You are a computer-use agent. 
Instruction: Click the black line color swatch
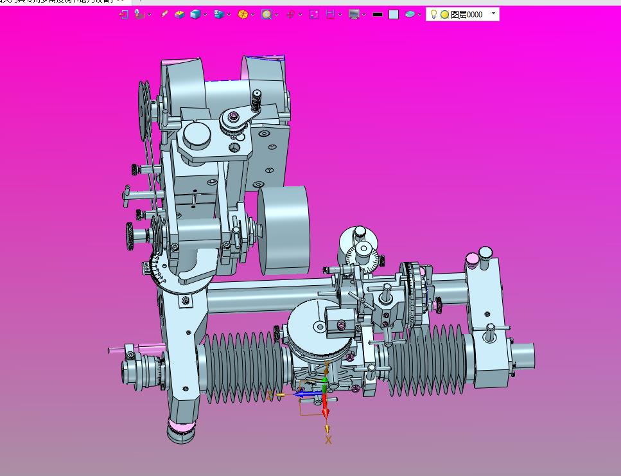pyautogui.click(x=378, y=15)
